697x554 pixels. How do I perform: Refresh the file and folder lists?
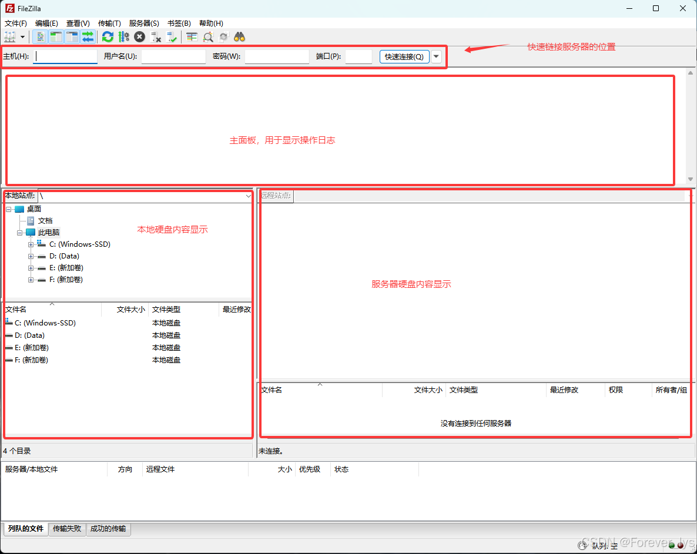[108, 37]
